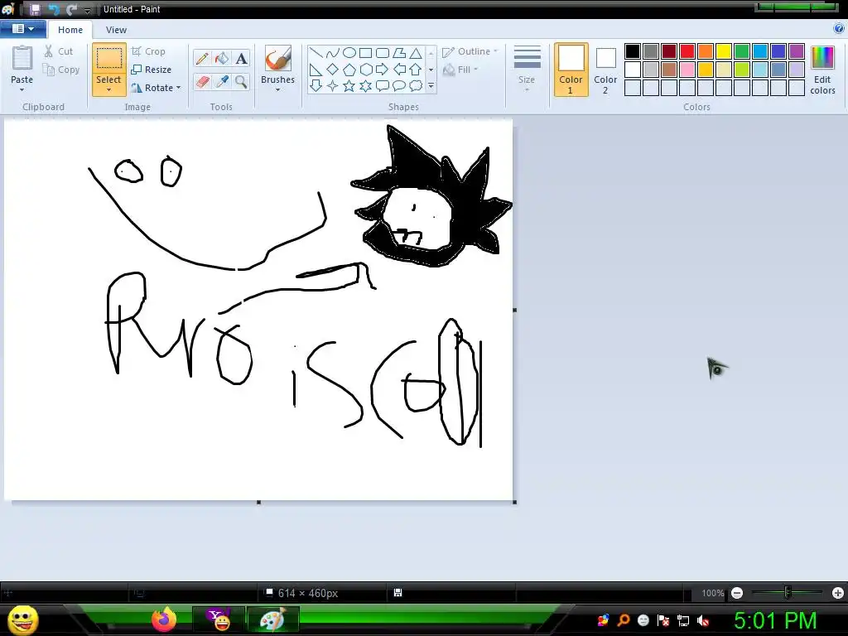Click the smiley Start button
Viewport: 848px width, 636px height.
point(22,619)
